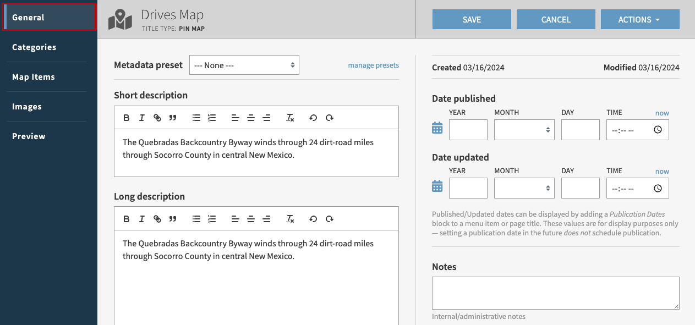Open the ACTIONS dropdown menu

tap(640, 19)
